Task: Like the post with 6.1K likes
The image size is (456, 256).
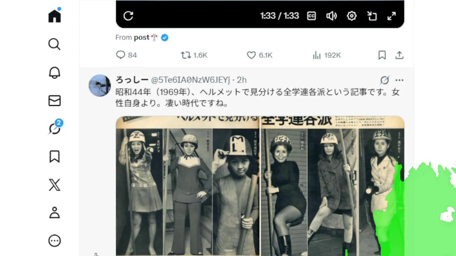Action: pos(260,55)
